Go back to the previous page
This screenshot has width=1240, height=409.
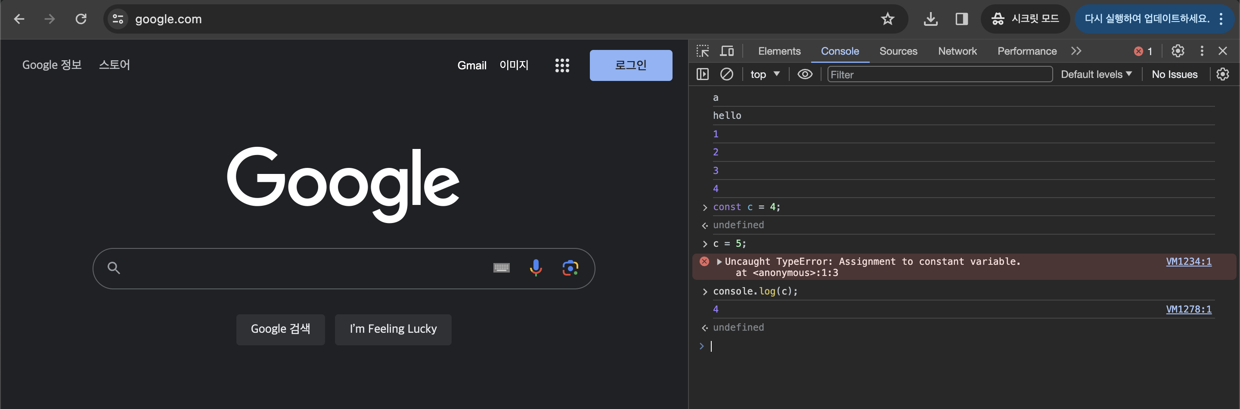[19, 19]
